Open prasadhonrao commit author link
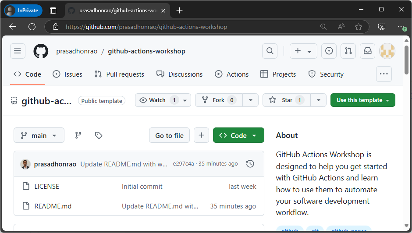Screen dimensions: 412x233 tap(55, 164)
